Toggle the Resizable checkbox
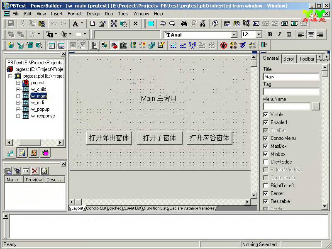The width and height of the screenshot is (332, 249). 266,201
